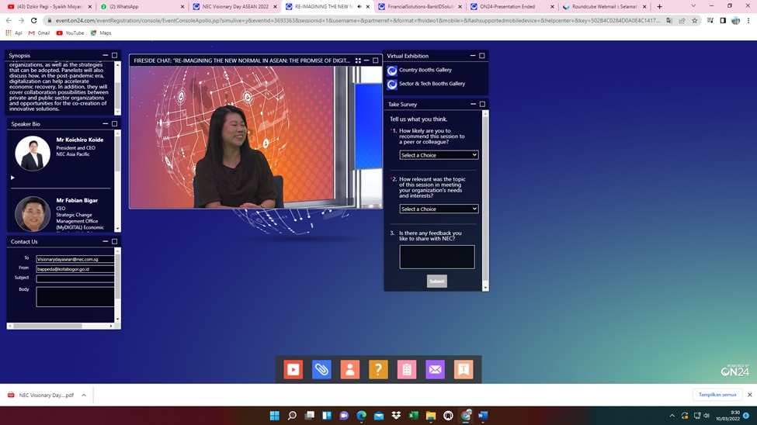Click the Contact Us horizontal scrollbar
757x425 pixels.
61,326
